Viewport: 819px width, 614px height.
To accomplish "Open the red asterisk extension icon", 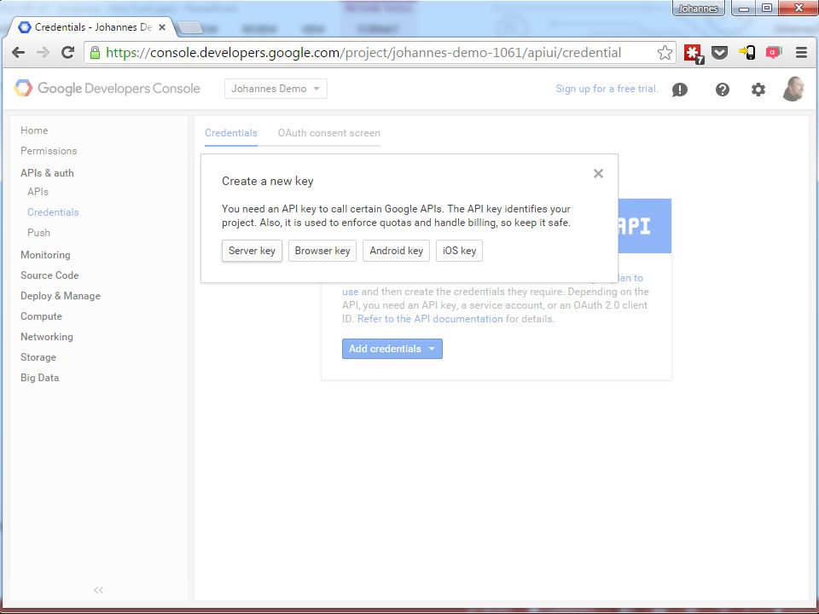I will point(694,53).
